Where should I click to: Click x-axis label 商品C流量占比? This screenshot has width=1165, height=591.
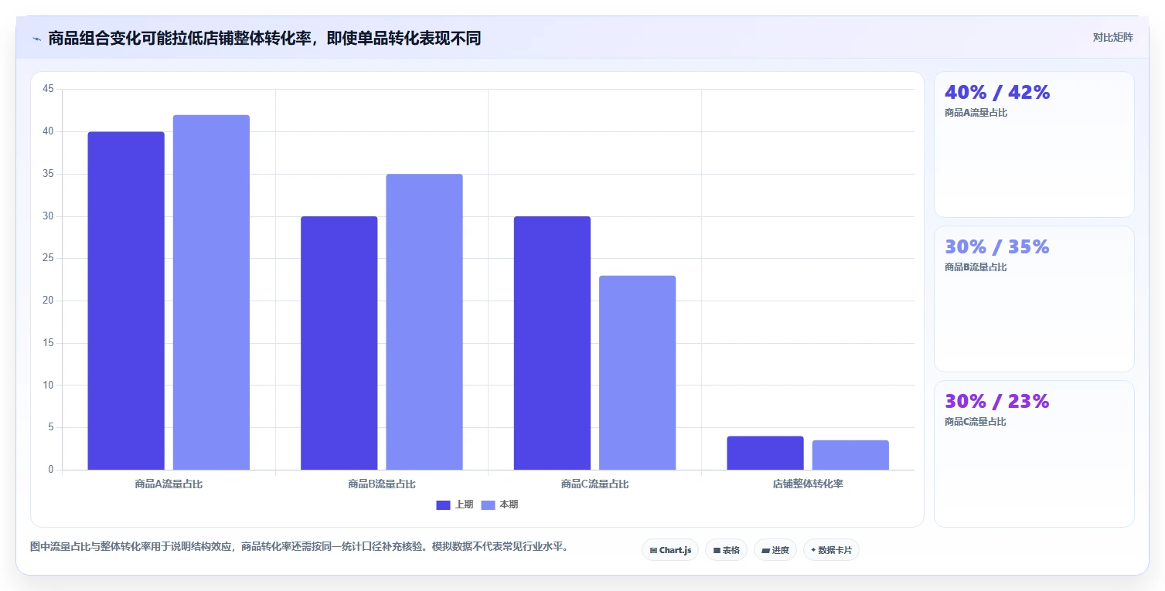coord(594,484)
